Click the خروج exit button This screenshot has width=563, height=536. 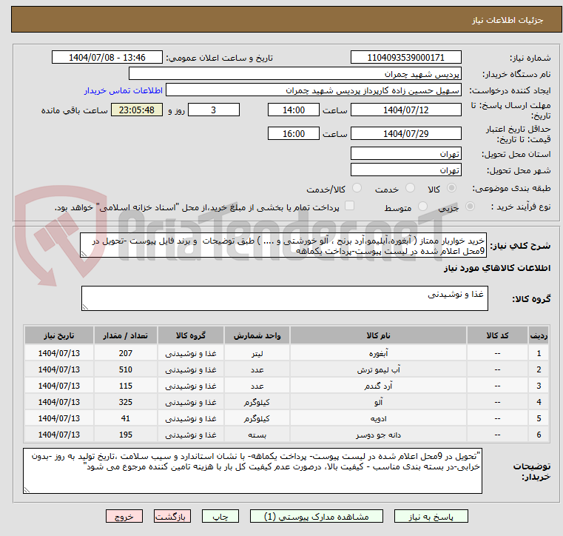tap(124, 516)
